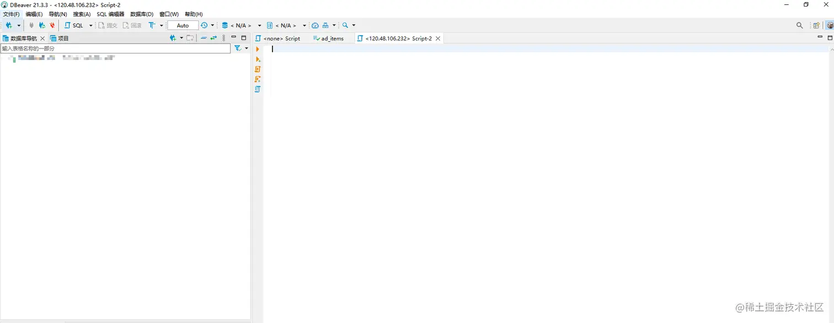Open the perspective switcher icon
834x323 pixels.
[x=816, y=25]
